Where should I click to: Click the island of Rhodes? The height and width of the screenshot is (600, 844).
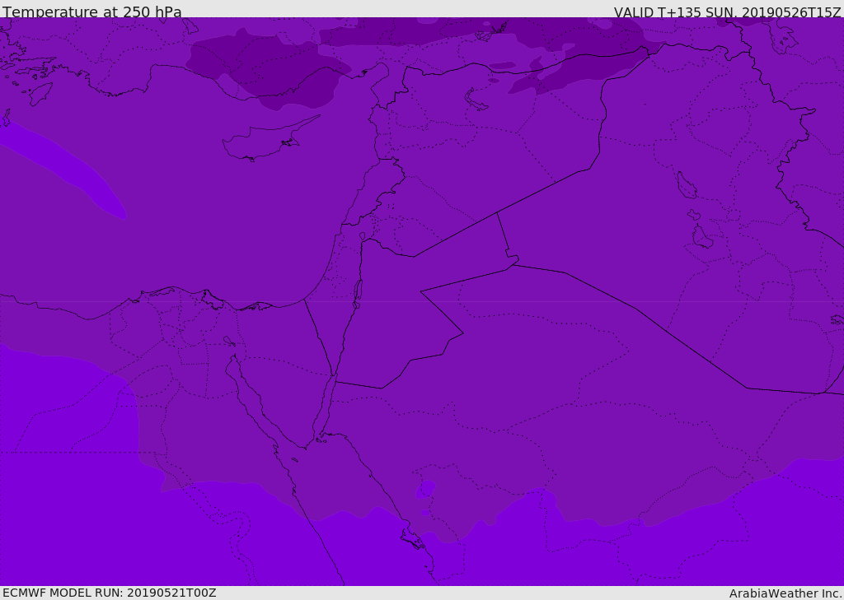coord(40,93)
